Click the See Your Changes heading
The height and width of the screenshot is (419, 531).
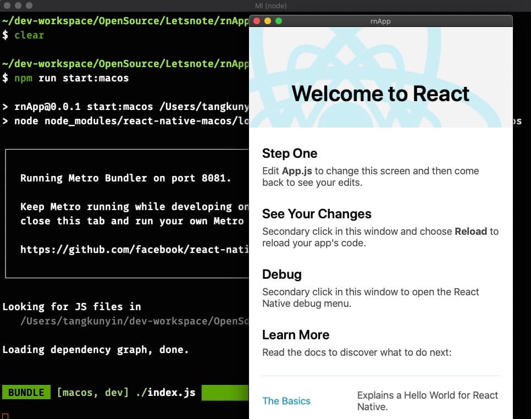pos(317,214)
